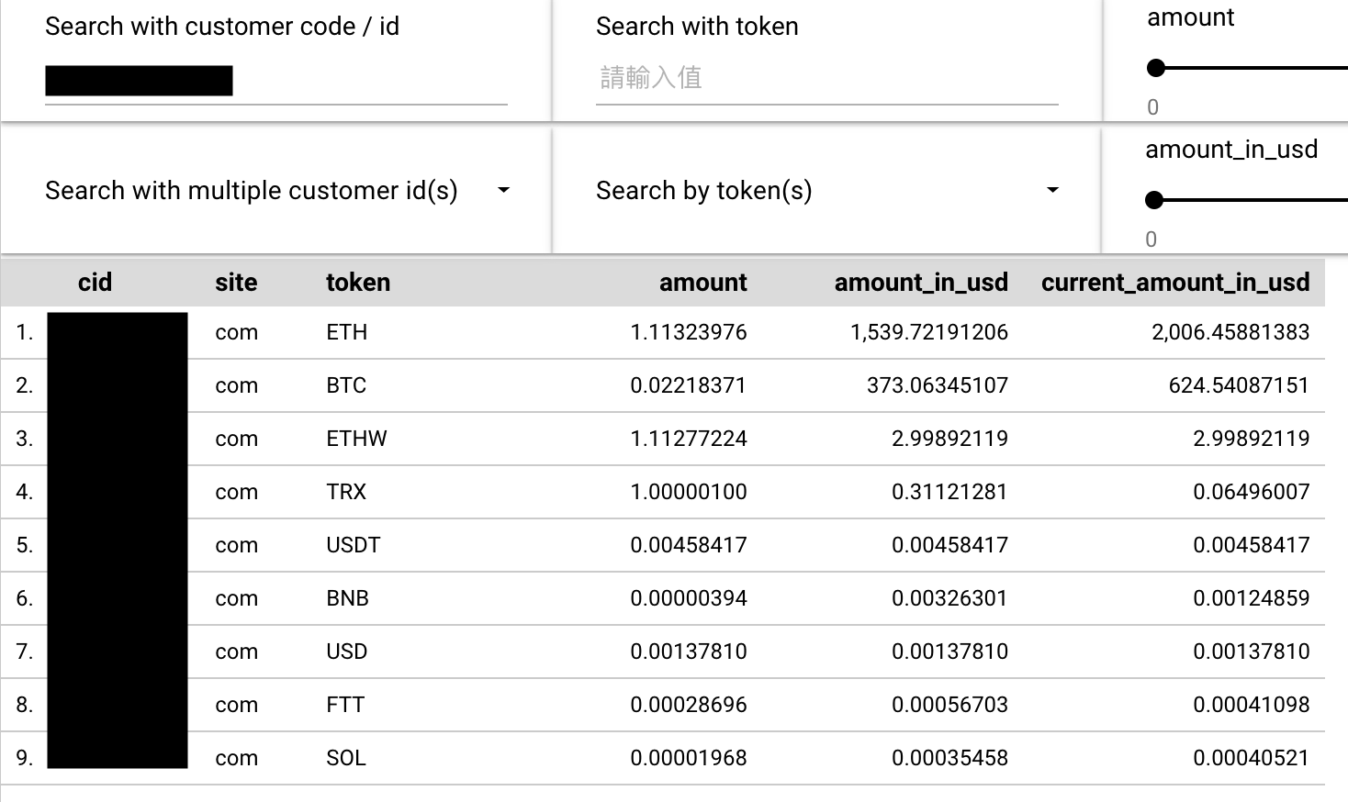Sort by current_amount_in_usd column header

1174,283
